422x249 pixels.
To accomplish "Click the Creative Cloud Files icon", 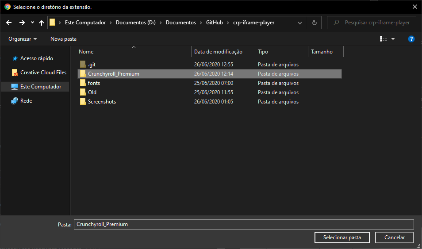I will (x=15, y=73).
